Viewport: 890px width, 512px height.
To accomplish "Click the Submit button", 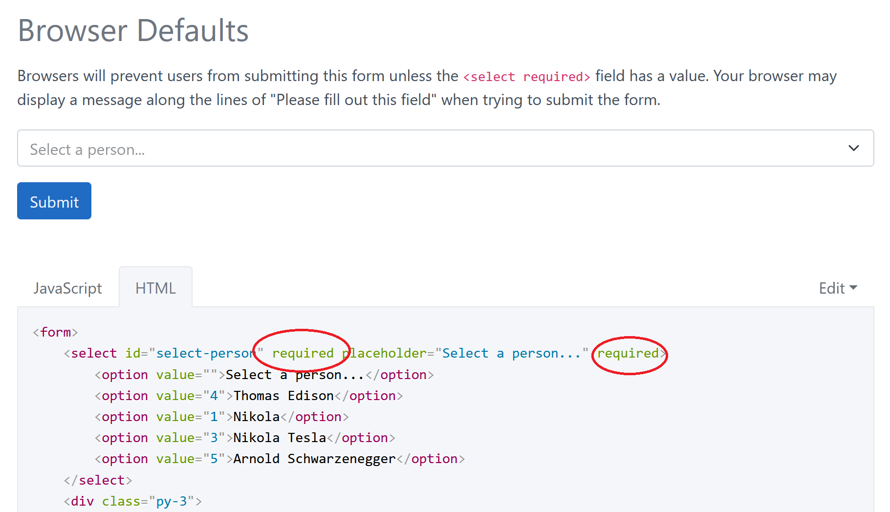I will click(x=54, y=200).
